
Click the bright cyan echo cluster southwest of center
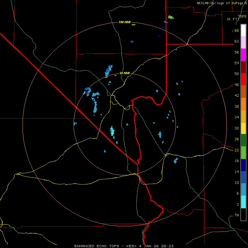(112, 131)
